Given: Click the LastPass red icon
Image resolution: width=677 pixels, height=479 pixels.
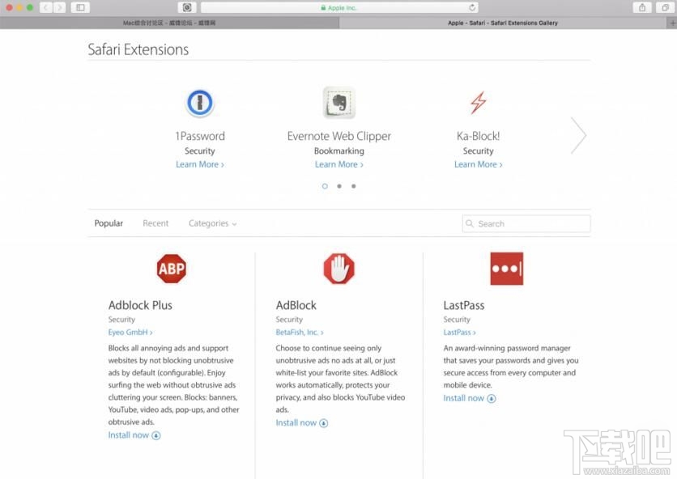Looking at the screenshot, I should (x=506, y=269).
